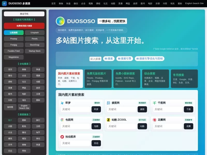Click the 包图 search button
Image resolution: width=207 pixels, height=155 pixels.
click(x=96, y=126)
